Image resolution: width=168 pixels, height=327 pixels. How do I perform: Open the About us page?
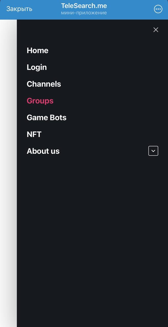coord(43,151)
